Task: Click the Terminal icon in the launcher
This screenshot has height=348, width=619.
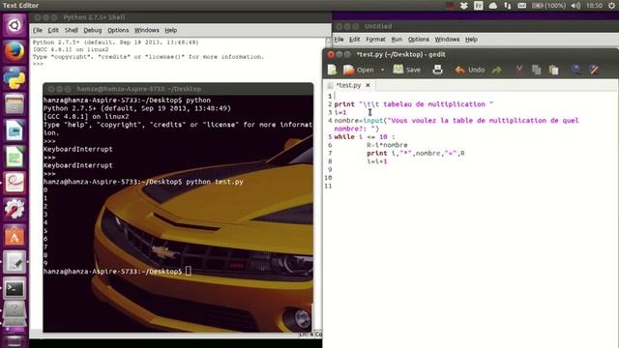Action: [15, 288]
